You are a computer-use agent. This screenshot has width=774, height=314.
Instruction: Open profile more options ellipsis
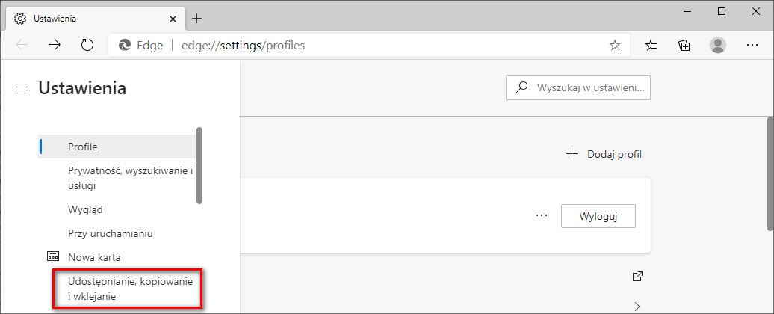(x=542, y=216)
